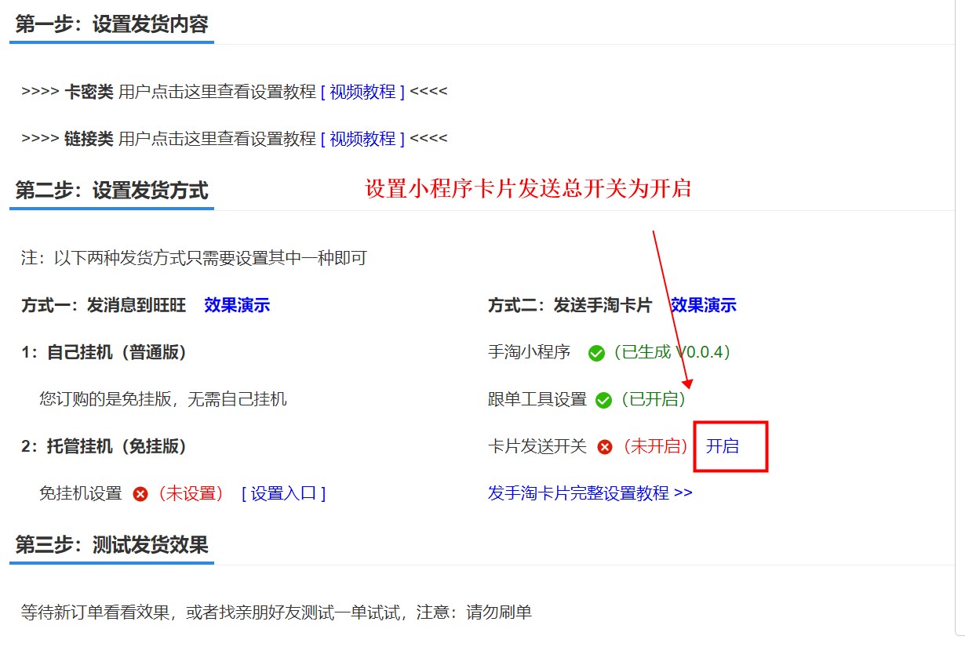Click the red (未设置) status text

[191, 493]
